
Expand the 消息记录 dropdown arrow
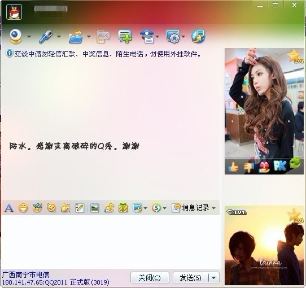tap(214, 208)
